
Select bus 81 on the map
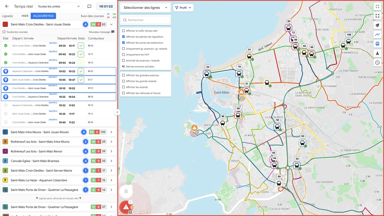click(249, 56)
